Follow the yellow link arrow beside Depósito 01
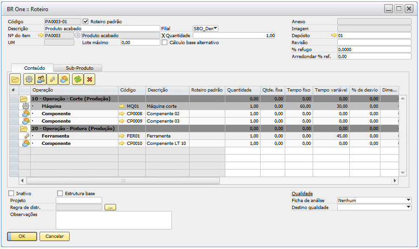Viewport: 419px width, 249px height. click(x=334, y=35)
